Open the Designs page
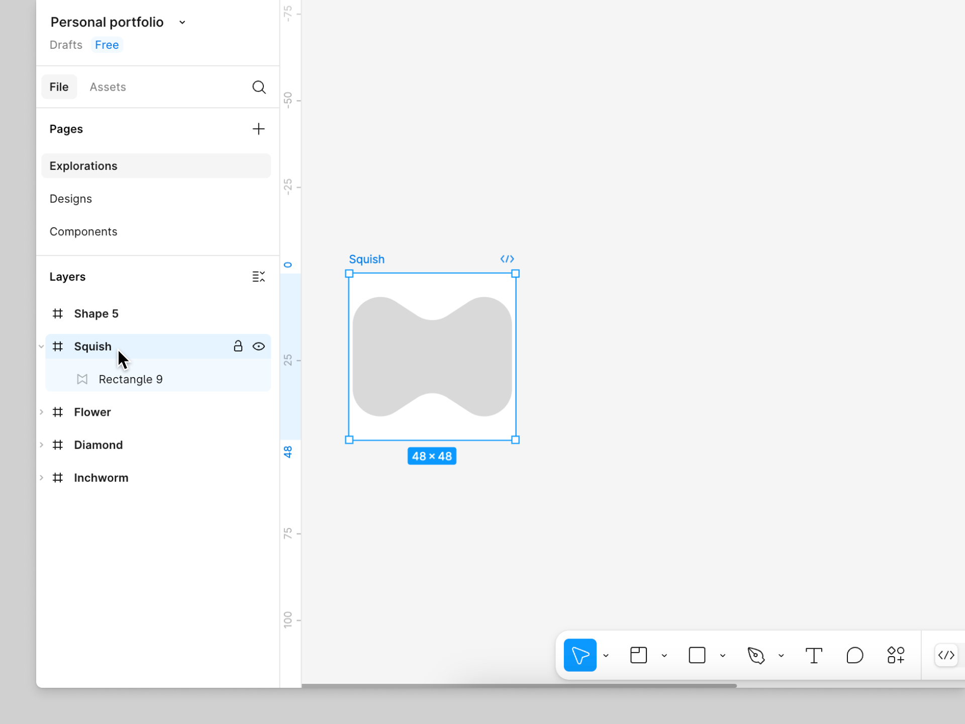965x724 pixels. (71, 199)
